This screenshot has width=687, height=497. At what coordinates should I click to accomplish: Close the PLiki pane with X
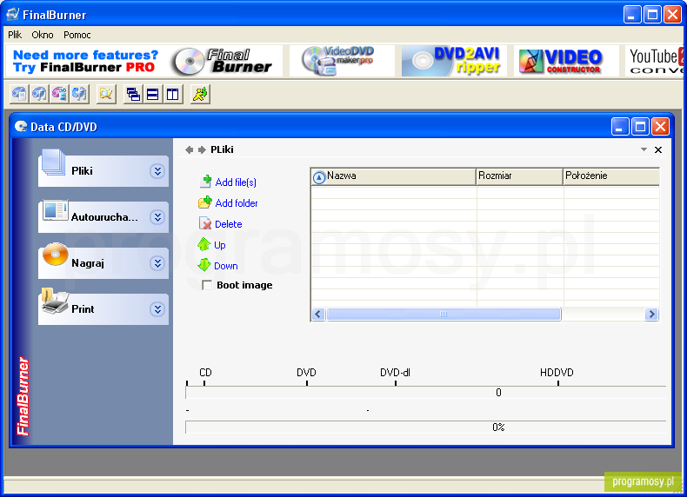[658, 149]
